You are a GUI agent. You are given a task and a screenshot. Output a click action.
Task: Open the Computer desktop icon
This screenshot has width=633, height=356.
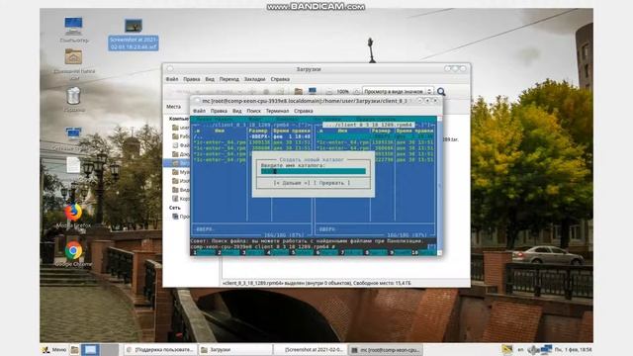point(73,29)
